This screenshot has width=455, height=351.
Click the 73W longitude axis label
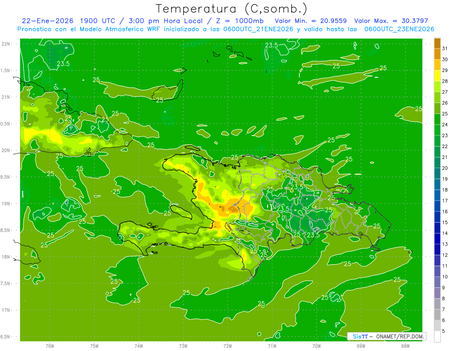click(x=183, y=346)
